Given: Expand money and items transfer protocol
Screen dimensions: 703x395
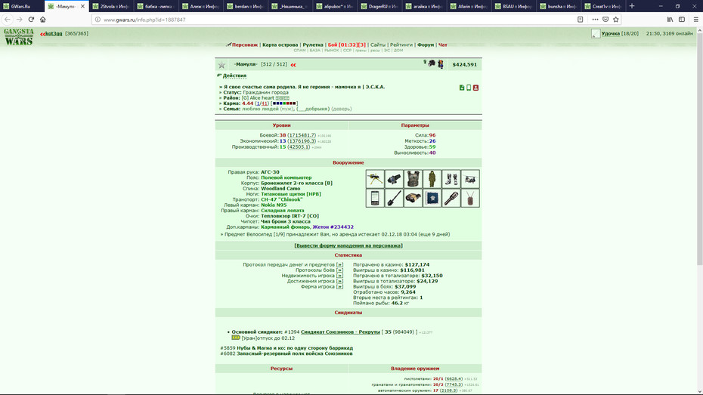Looking at the screenshot, I should pyautogui.click(x=339, y=264).
